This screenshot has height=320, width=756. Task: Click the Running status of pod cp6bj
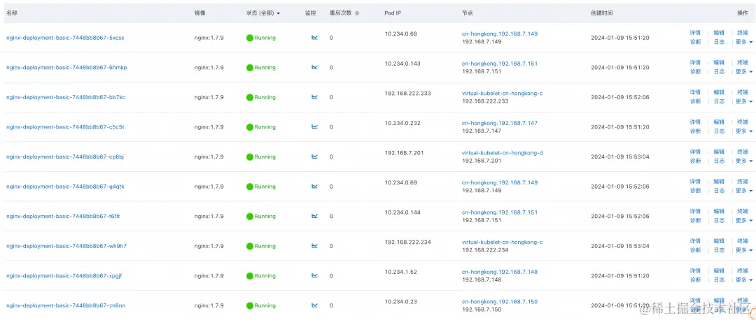tap(261, 157)
